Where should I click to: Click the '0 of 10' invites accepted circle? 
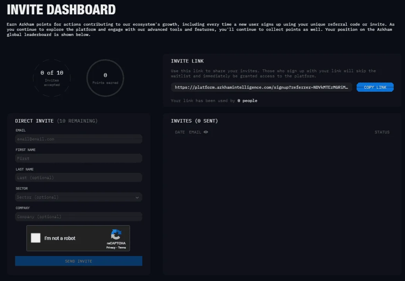point(52,78)
